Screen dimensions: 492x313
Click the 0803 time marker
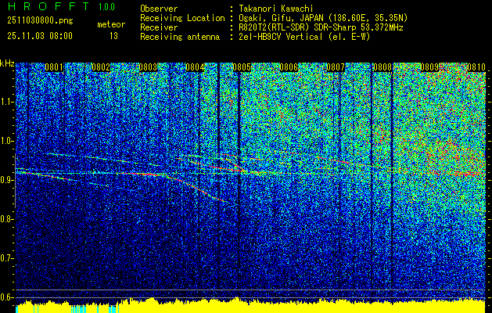tap(148, 67)
